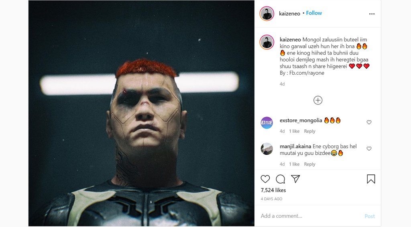Open manjil.akaina profile avatar
The height and width of the screenshot is (227, 411).
[x=267, y=149]
